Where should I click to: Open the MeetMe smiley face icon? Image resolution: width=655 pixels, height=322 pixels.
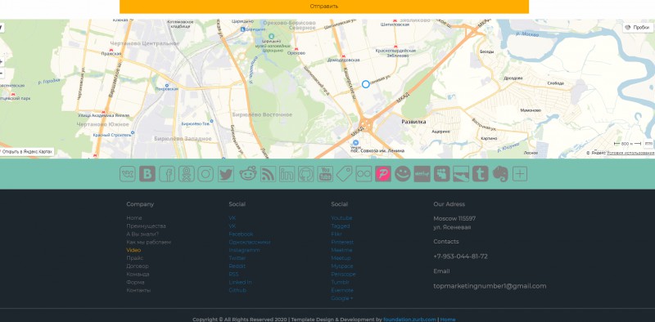click(403, 174)
